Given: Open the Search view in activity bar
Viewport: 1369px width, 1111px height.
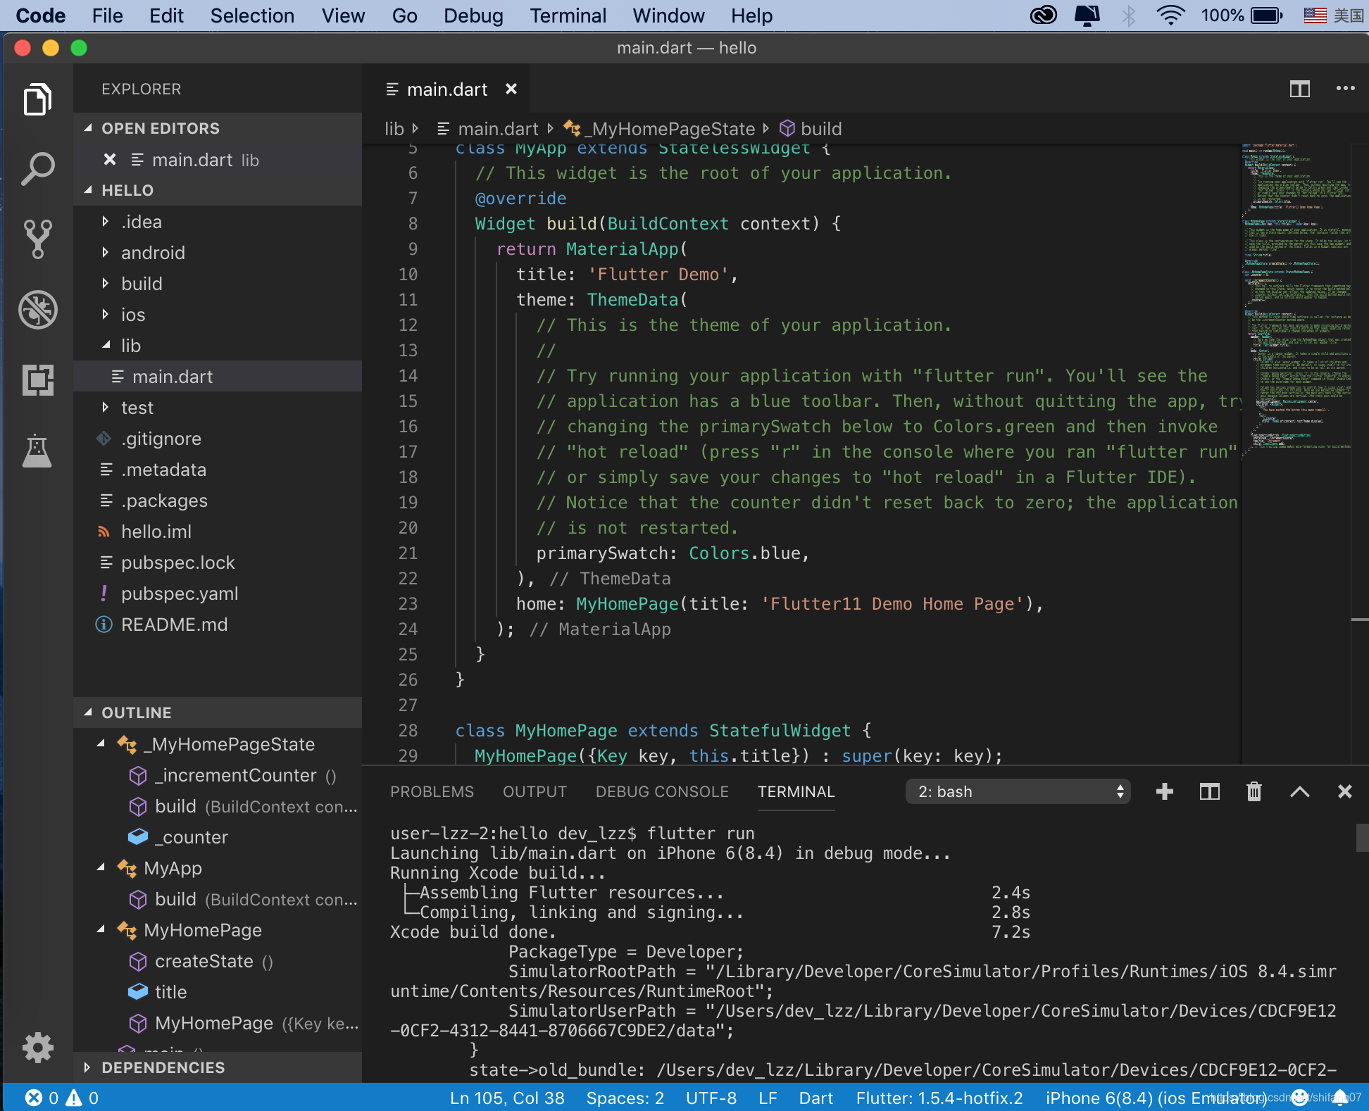Looking at the screenshot, I should 37,169.
